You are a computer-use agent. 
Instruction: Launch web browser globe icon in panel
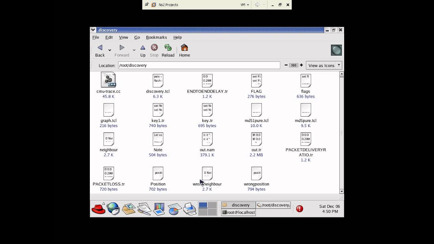(x=113, y=208)
